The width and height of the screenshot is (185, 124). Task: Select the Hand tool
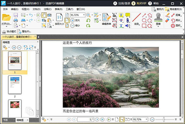(44, 15)
